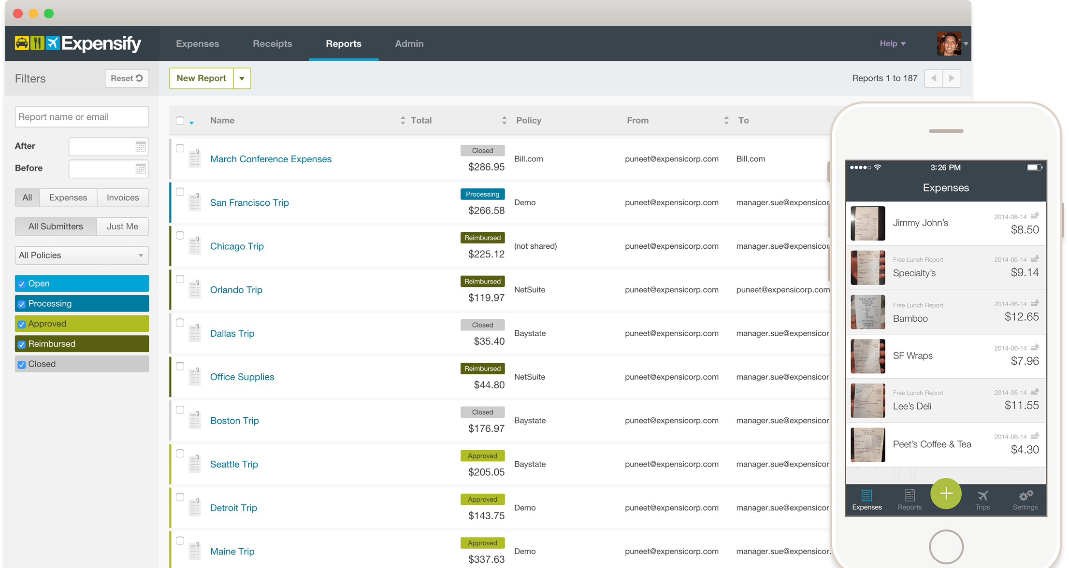The width and height of the screenshot is (1069, 568).
Task: Select the Invoices filter segment
Action: pyautogui.click(x=123, y=198)
